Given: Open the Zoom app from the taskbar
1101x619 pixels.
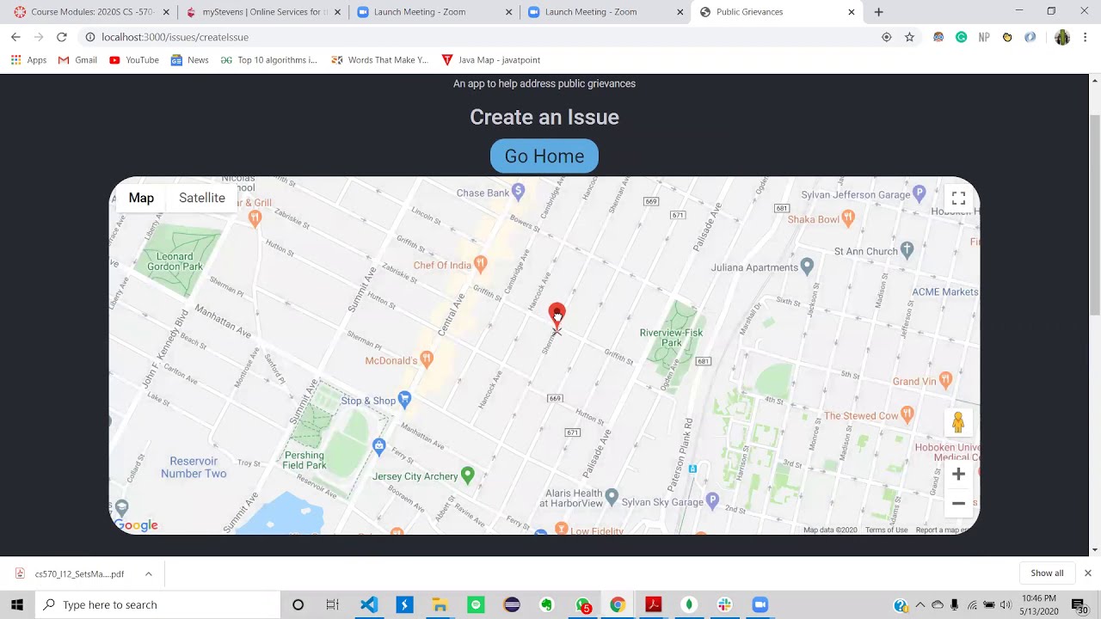Looking at the screenshot, I should pos(760,604).
